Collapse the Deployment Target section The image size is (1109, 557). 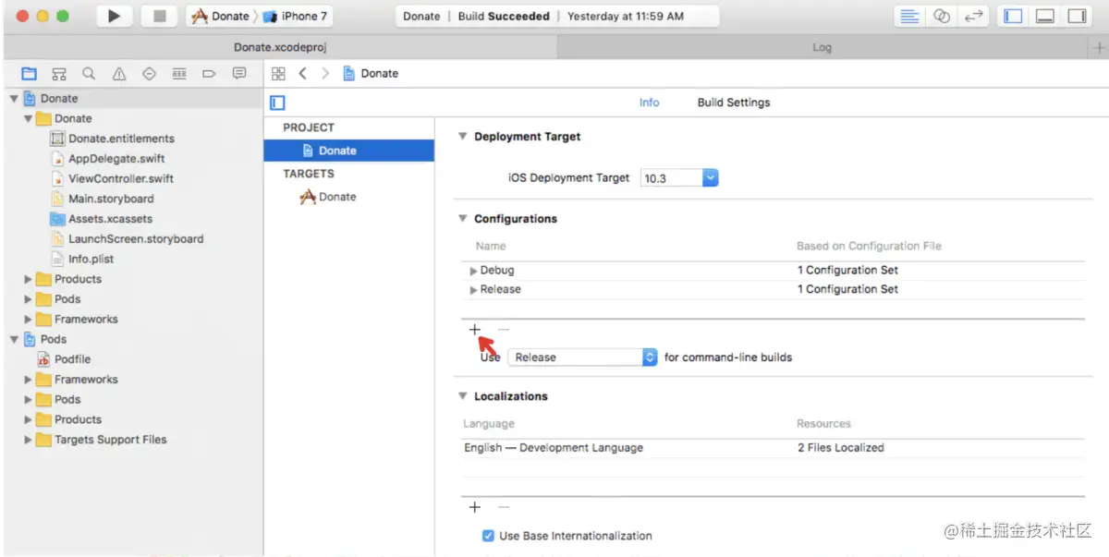[463, 137]
